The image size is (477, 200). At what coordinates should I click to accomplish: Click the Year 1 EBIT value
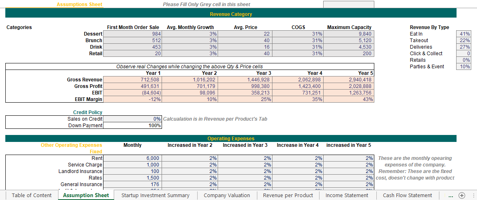coord(133,93)
